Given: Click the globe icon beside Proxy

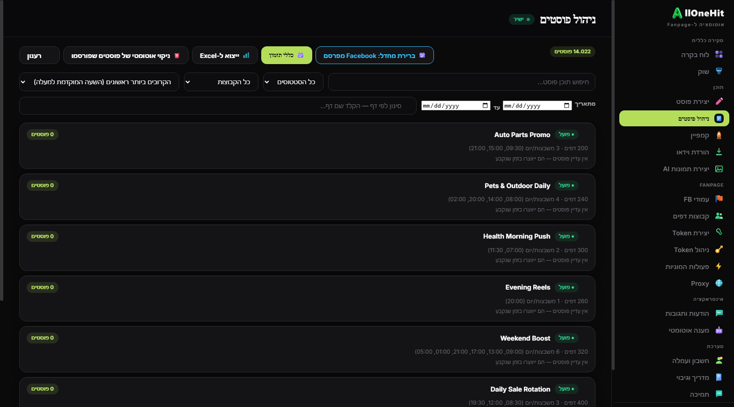Looking at the screenshot, I should pyautogui.click(x=719, y=283).
